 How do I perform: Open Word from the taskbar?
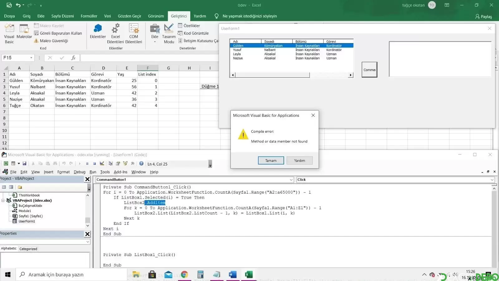coord(232,274)
